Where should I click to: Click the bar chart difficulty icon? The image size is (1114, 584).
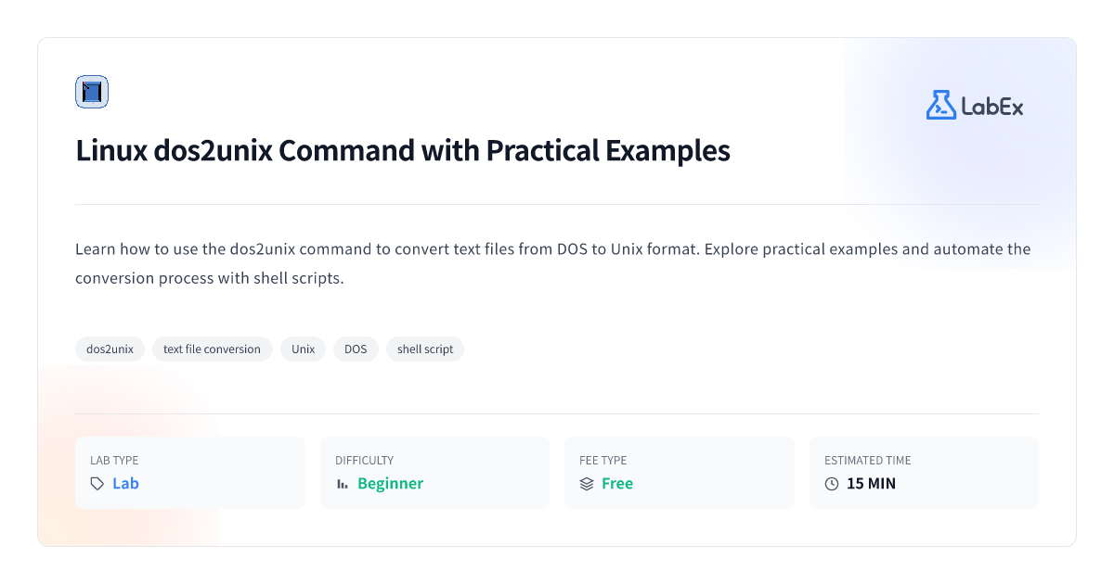pos(343,484)
